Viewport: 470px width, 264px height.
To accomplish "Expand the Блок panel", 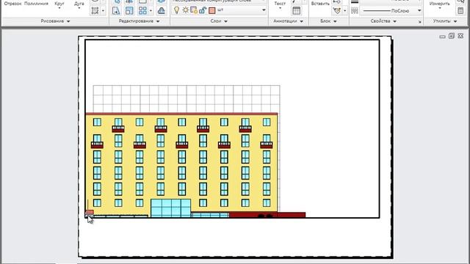I will (x=328, y=21).
